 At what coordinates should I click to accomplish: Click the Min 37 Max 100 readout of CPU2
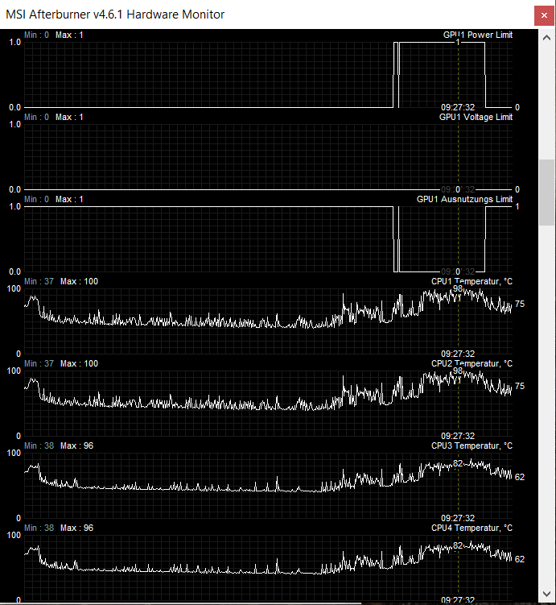point(61,363)
